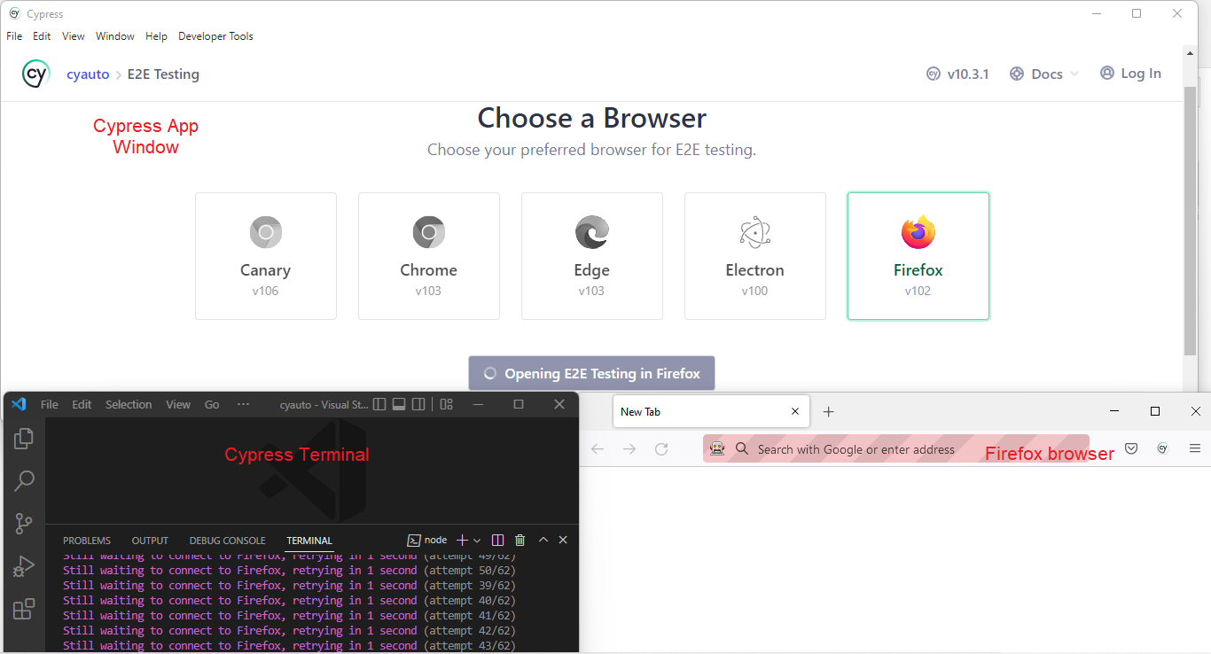The width and height of the screenshot is (1211, 654).
Task: Open the Window menu in Cypress
Action: pos(115,36)
